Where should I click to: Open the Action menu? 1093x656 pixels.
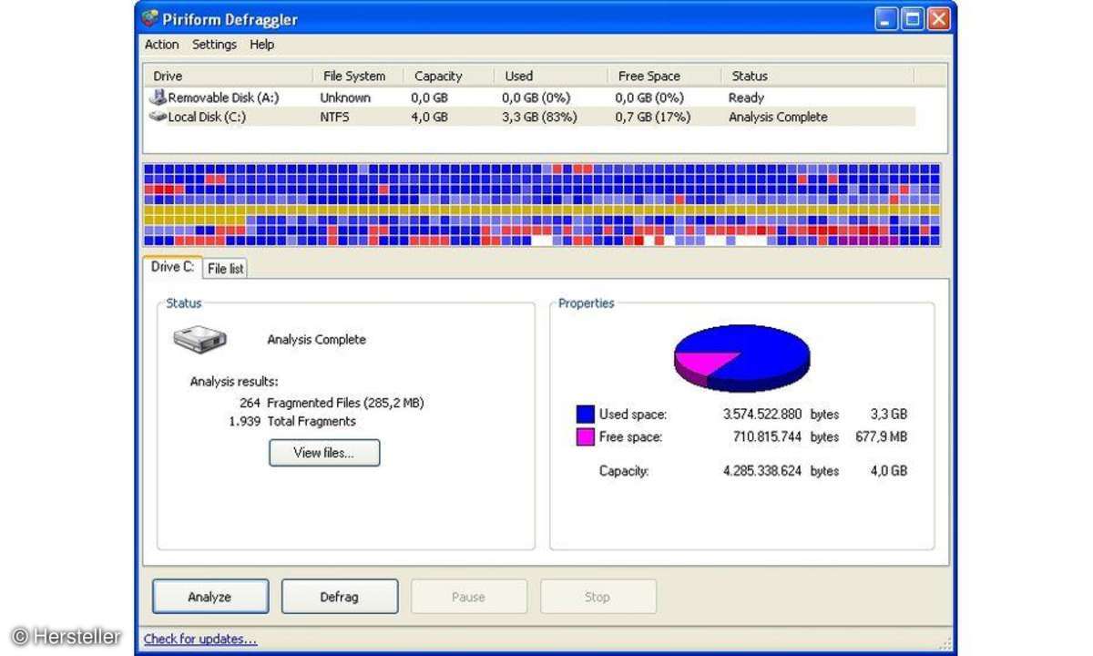pos(162,45)
